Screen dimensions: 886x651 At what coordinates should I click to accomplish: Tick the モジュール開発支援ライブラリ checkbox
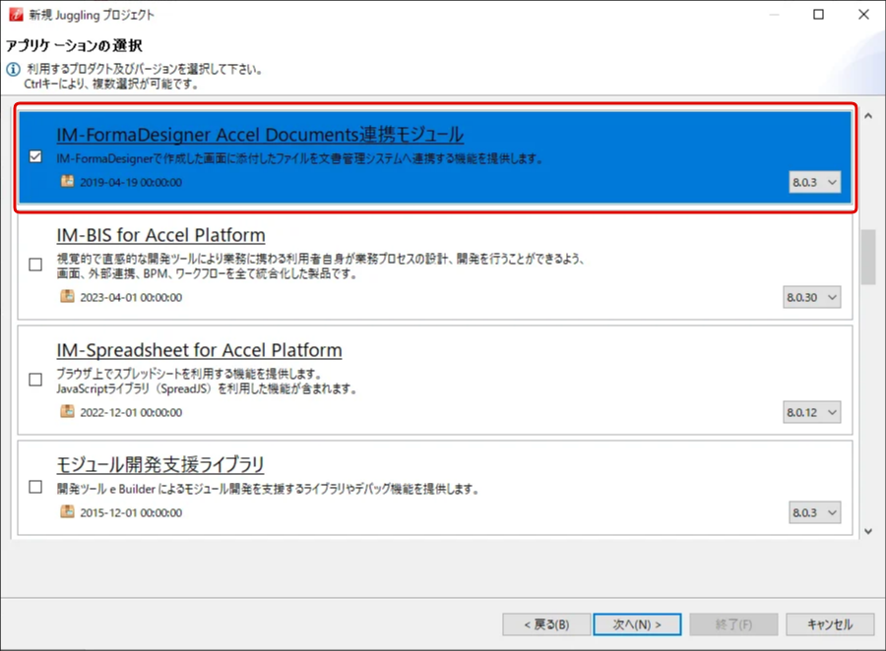click(x=35, y=487)
